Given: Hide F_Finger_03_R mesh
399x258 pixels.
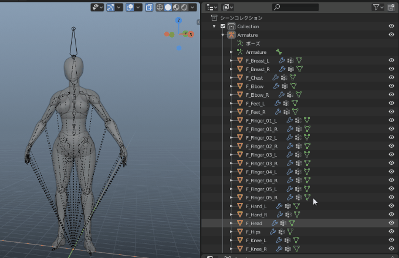Looking at the screenshot, I should pyautogui.click(x=391, y=162).
